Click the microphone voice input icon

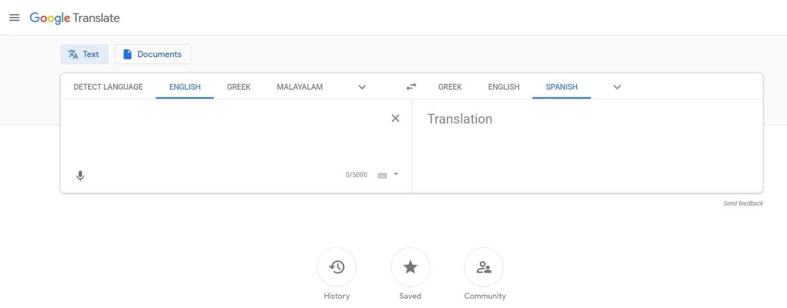pos(80,175)
